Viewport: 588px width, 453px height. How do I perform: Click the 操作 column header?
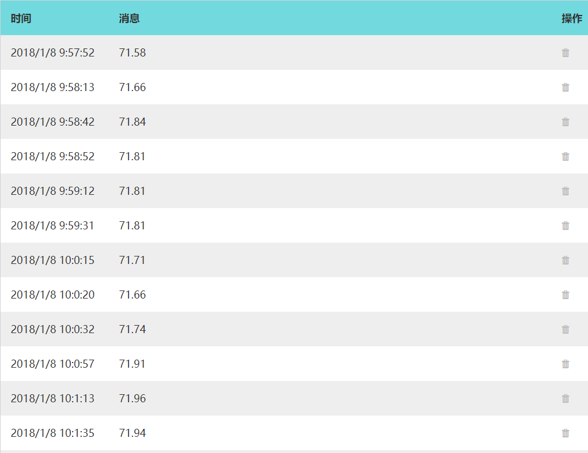click(572, 18)
